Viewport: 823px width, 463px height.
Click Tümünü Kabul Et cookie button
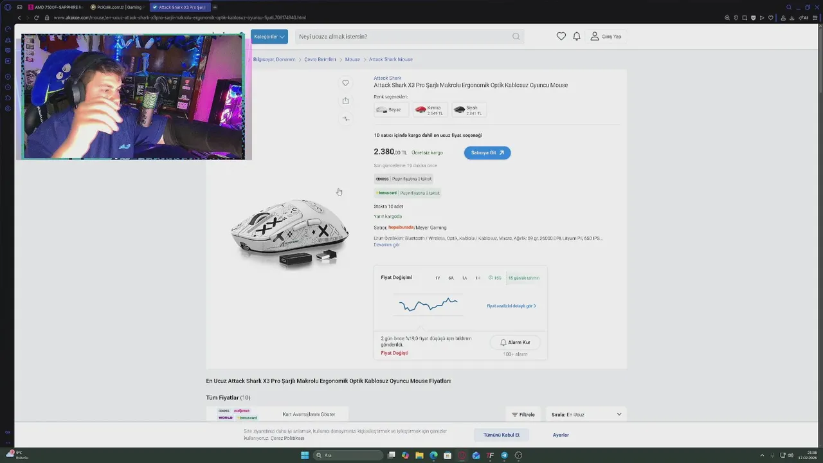click(x=502, y=435)
